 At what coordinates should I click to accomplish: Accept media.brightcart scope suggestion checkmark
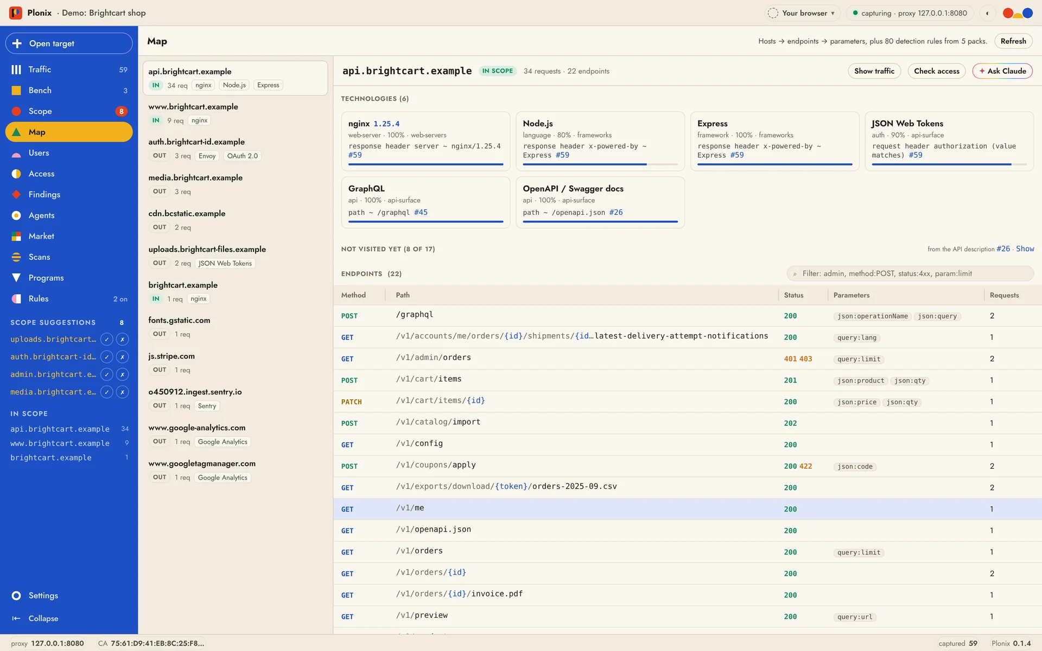point(107,392)
